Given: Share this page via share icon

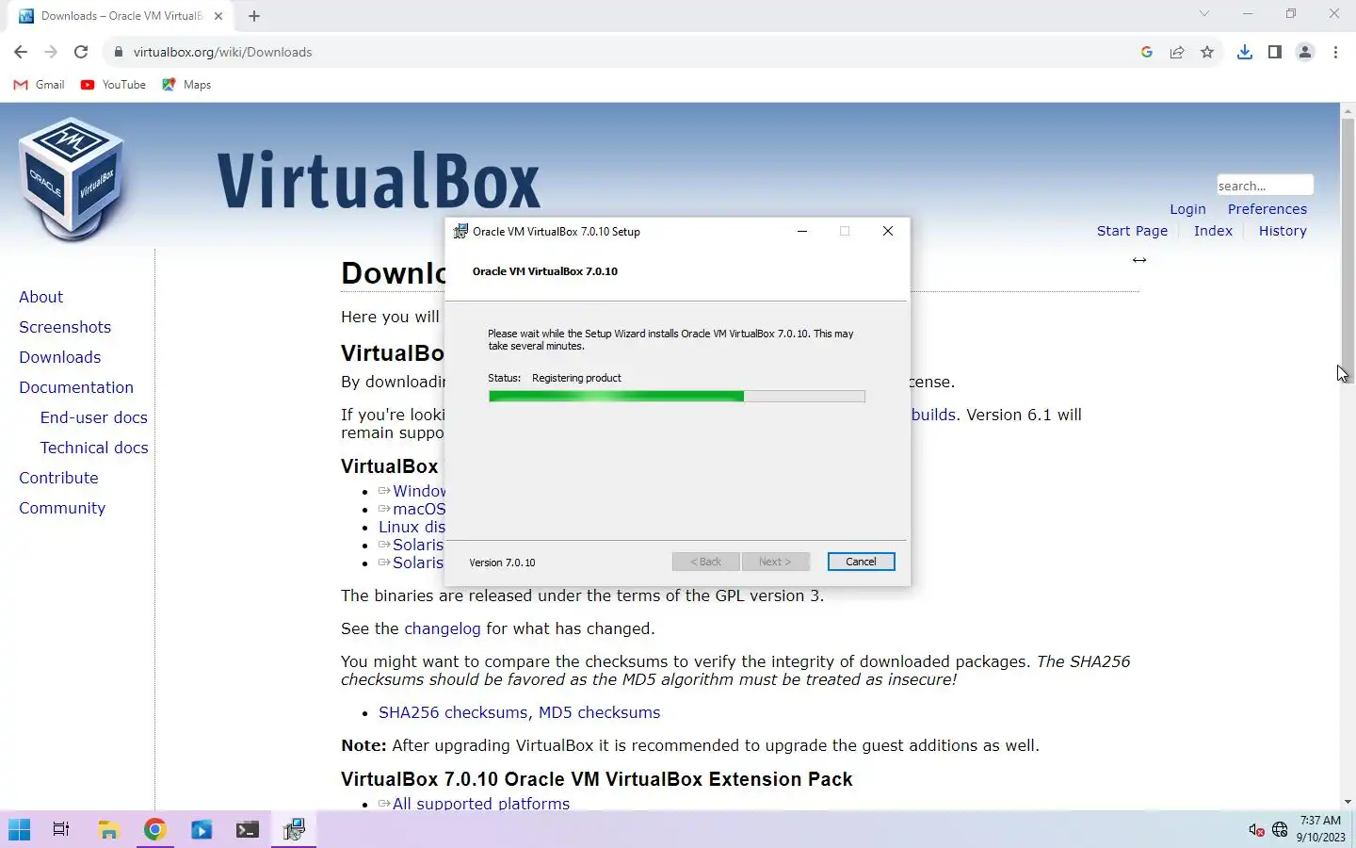Looking at the screenshot, I should (x=1177, y=52).
